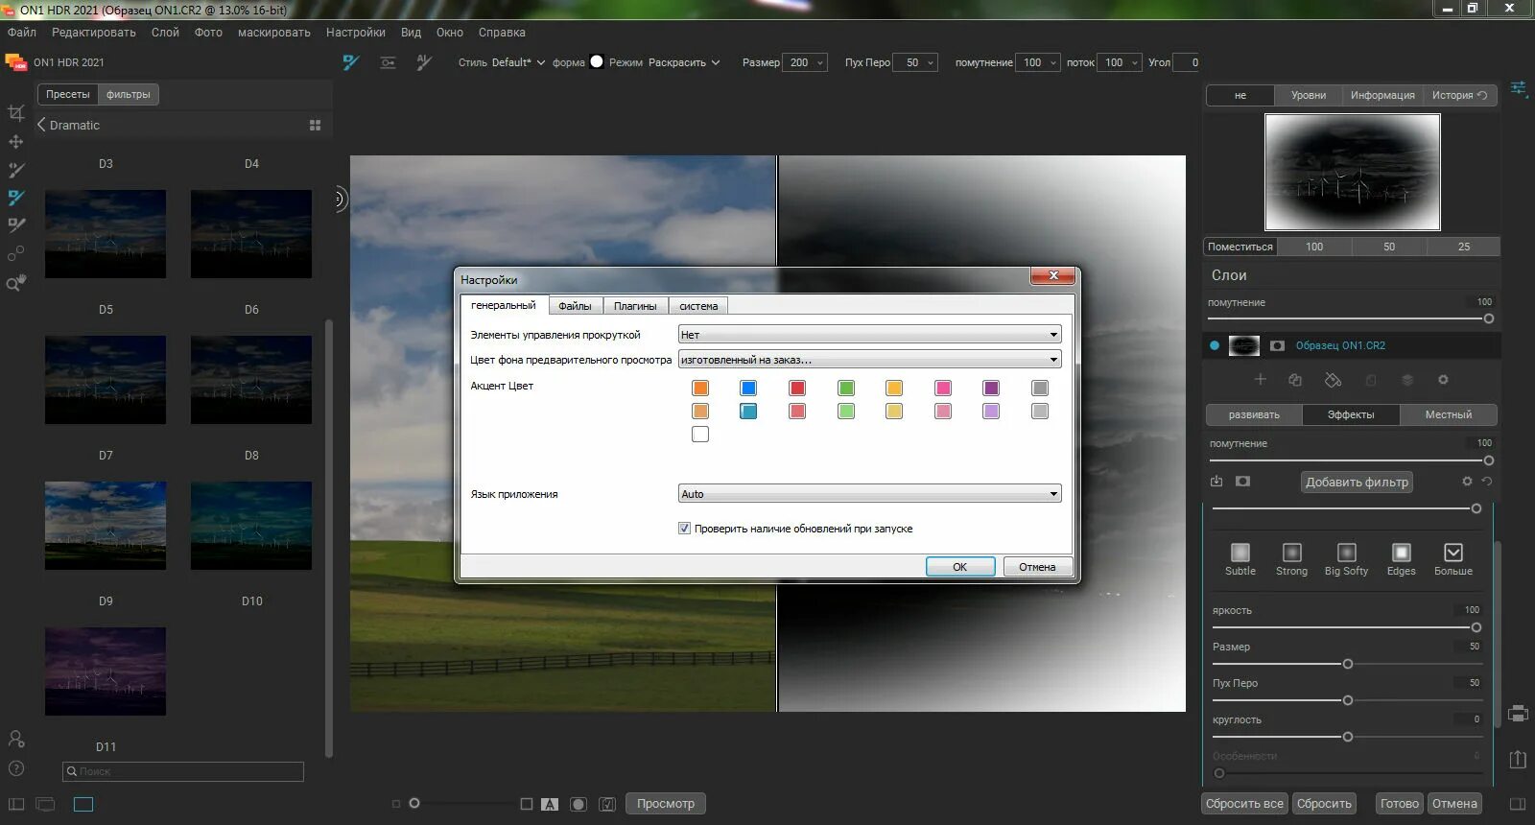Toggle right panel visibility icon bottom-right
1535x825 pixels.
[x=1518, y=804]
